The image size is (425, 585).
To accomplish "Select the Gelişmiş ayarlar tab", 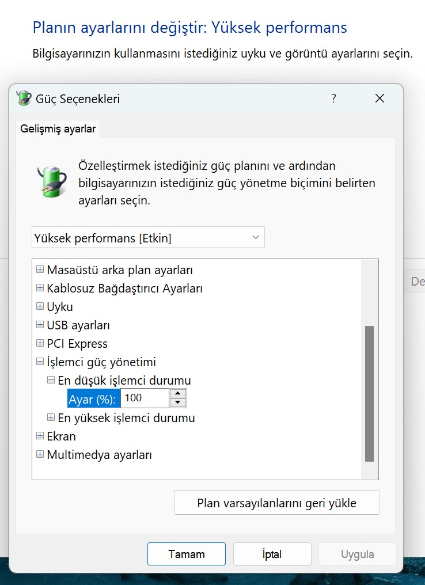I will click(x=58, y=129).
